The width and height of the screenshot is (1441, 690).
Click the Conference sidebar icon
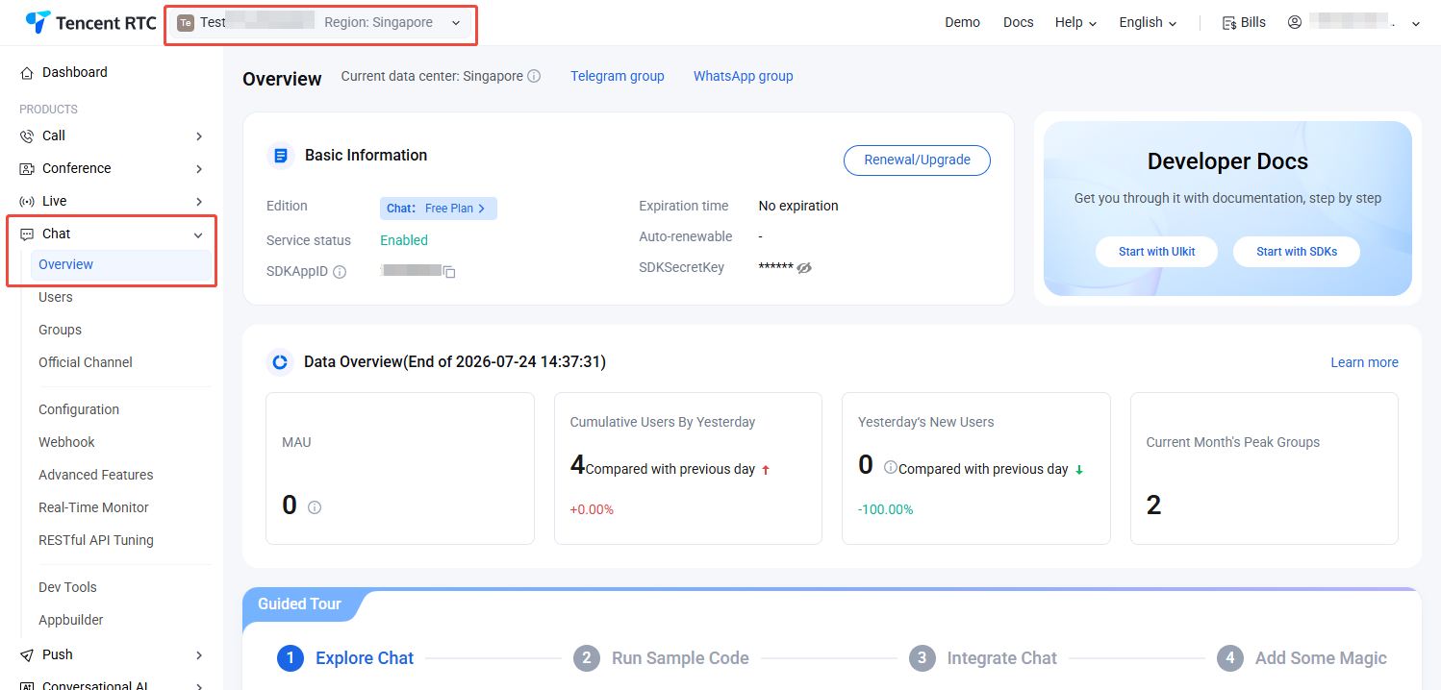pos(27,169)
